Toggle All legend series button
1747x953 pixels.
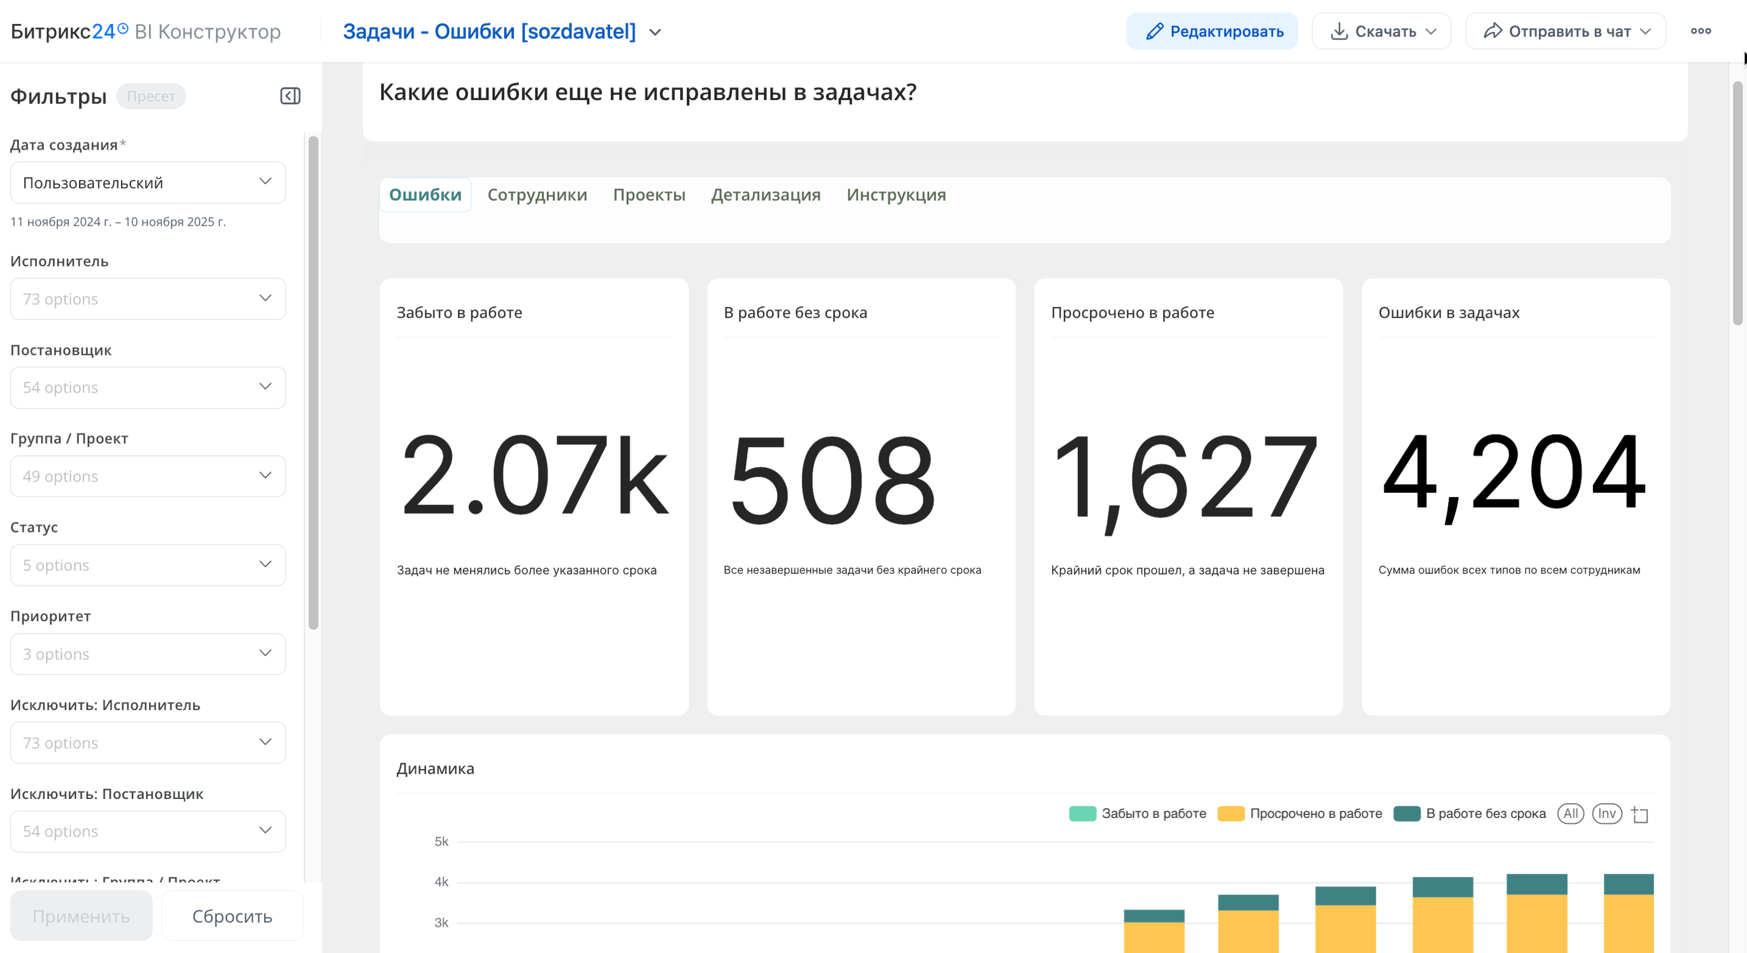(1570, 813)
